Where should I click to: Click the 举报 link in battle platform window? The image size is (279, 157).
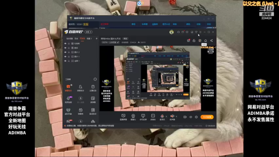click(x=86, y=24)
